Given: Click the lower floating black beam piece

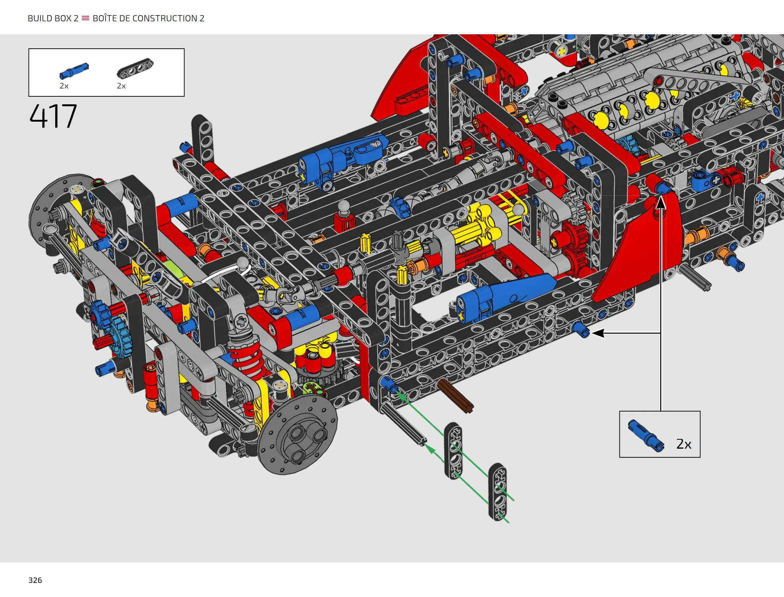Looking at the screenshot, I should [498, 492].
